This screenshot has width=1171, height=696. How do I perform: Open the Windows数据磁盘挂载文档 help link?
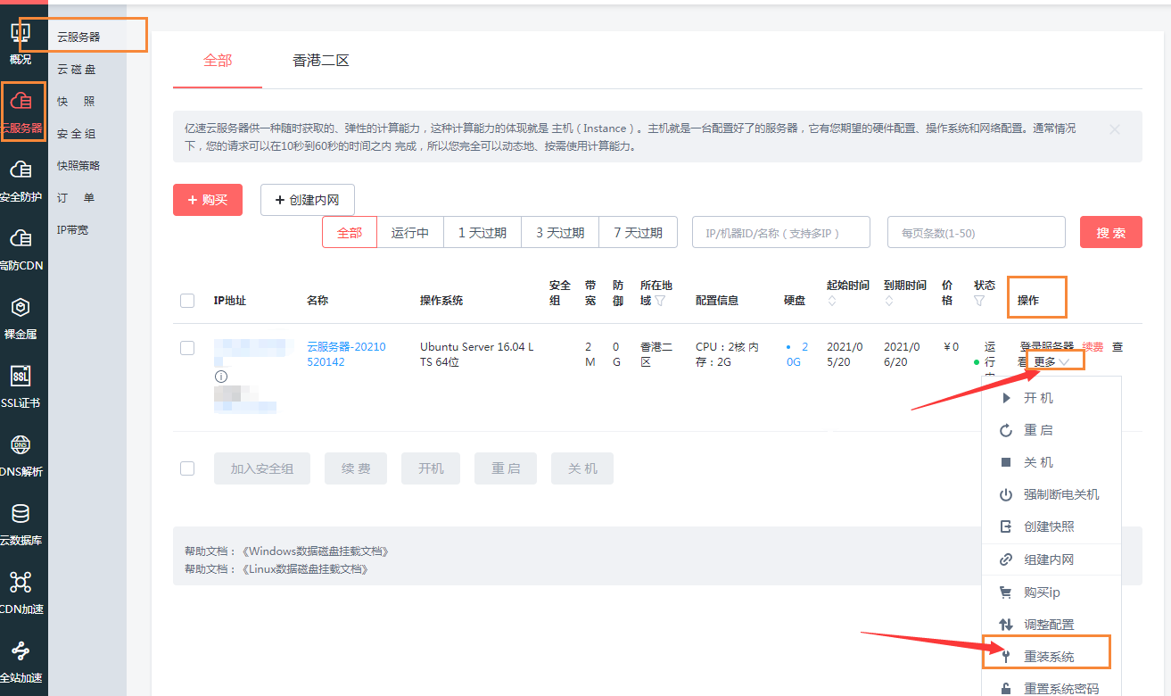tap(316, 551)
